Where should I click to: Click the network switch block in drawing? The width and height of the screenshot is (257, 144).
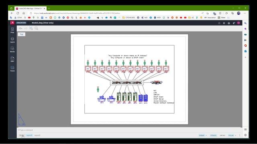click(127, 82)
